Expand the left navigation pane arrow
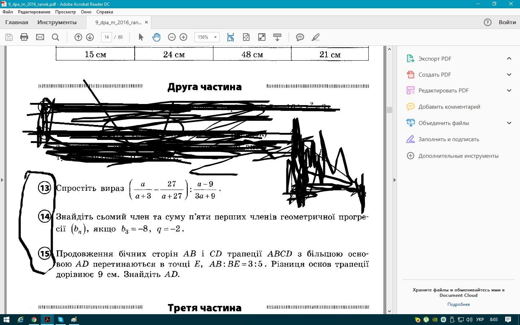 pos(2,180)
